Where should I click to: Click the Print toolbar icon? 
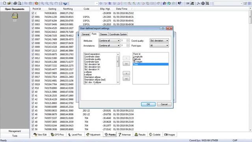pyautogui.click(x=15, y=3)
